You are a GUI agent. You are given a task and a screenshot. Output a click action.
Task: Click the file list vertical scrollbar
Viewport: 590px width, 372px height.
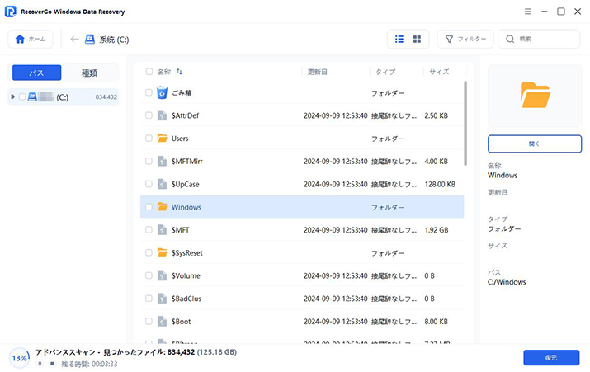tap(465, 124)
